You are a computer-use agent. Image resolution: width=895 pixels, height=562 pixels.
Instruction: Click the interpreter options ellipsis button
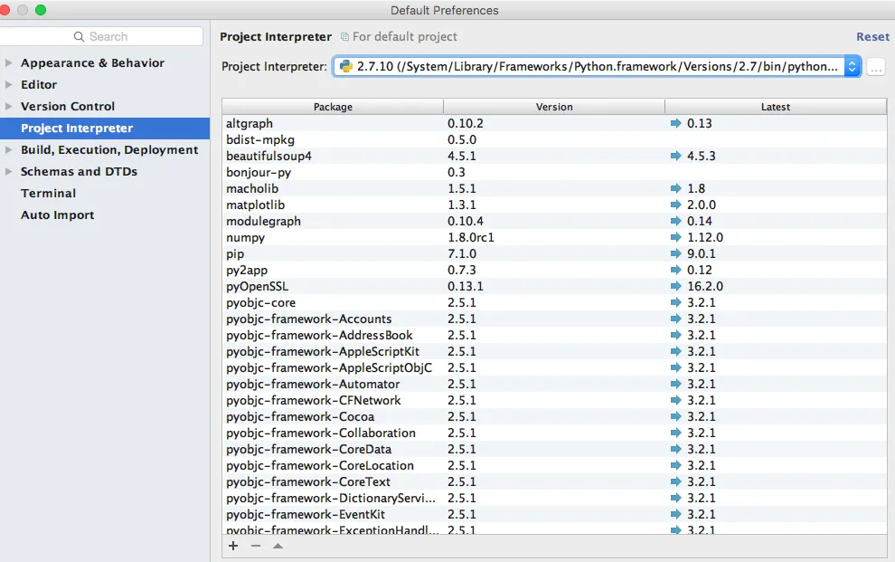tap(875, 67)
